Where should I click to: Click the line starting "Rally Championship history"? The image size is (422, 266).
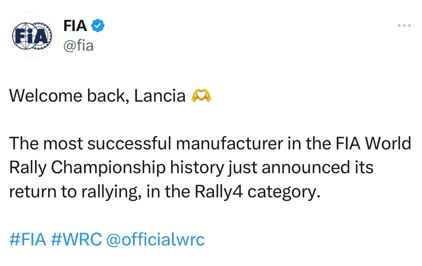point(191,168)
